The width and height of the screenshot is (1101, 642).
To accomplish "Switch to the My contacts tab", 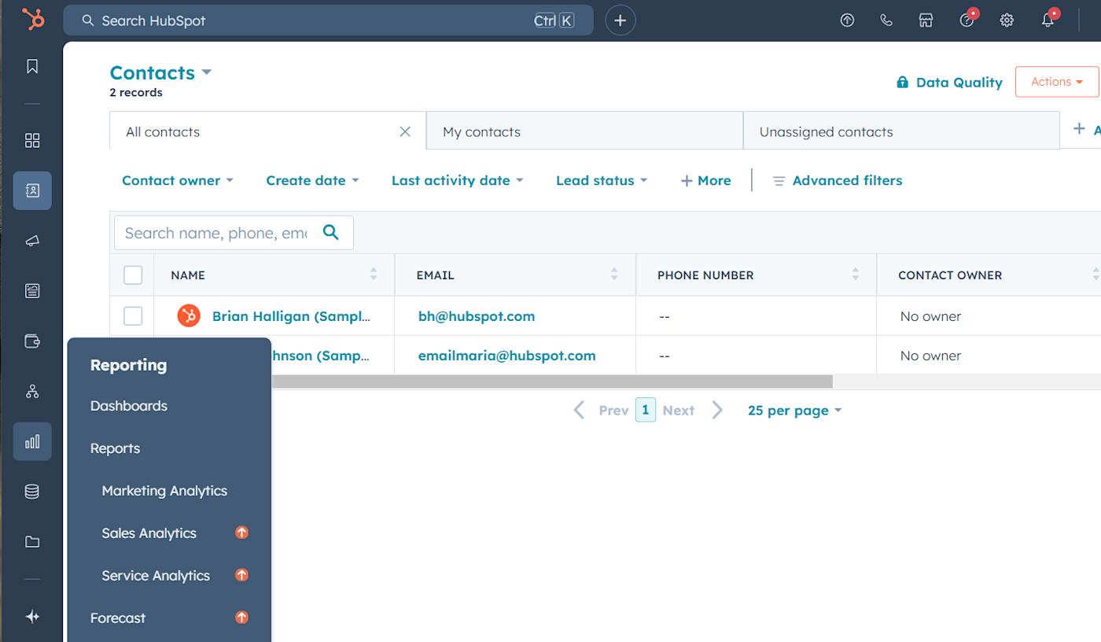I will click(x=584, y=131).
